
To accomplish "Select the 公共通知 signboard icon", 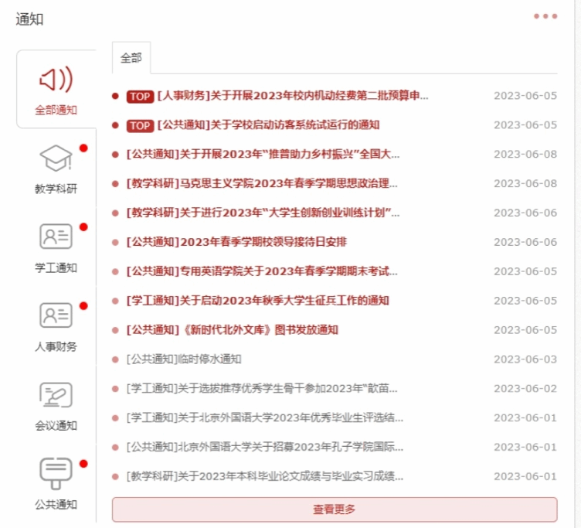I will coord(56,473).
